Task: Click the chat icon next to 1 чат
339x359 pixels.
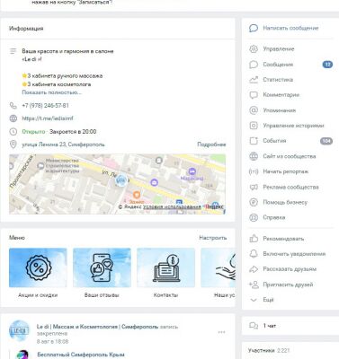Action: [254, 326]
